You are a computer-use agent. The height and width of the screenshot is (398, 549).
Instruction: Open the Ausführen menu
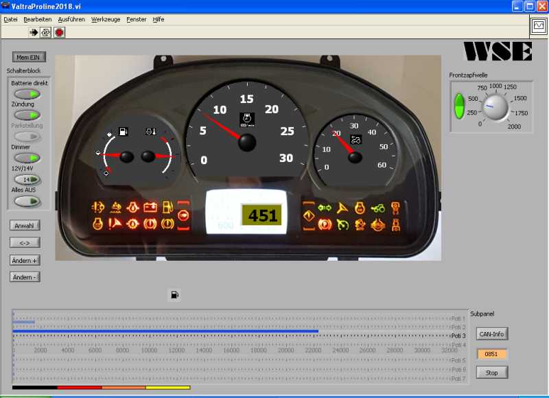coord(71,20)
